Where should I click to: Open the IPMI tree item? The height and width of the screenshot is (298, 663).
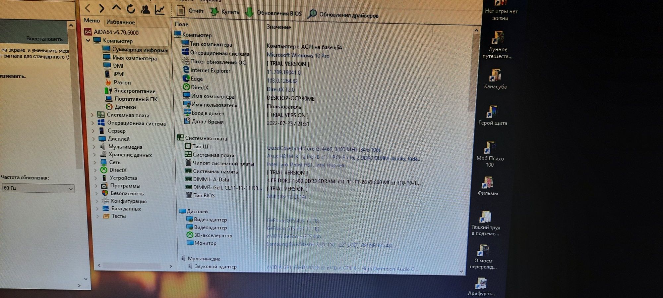coord(115,74)
